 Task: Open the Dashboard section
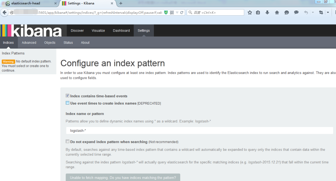121,31
